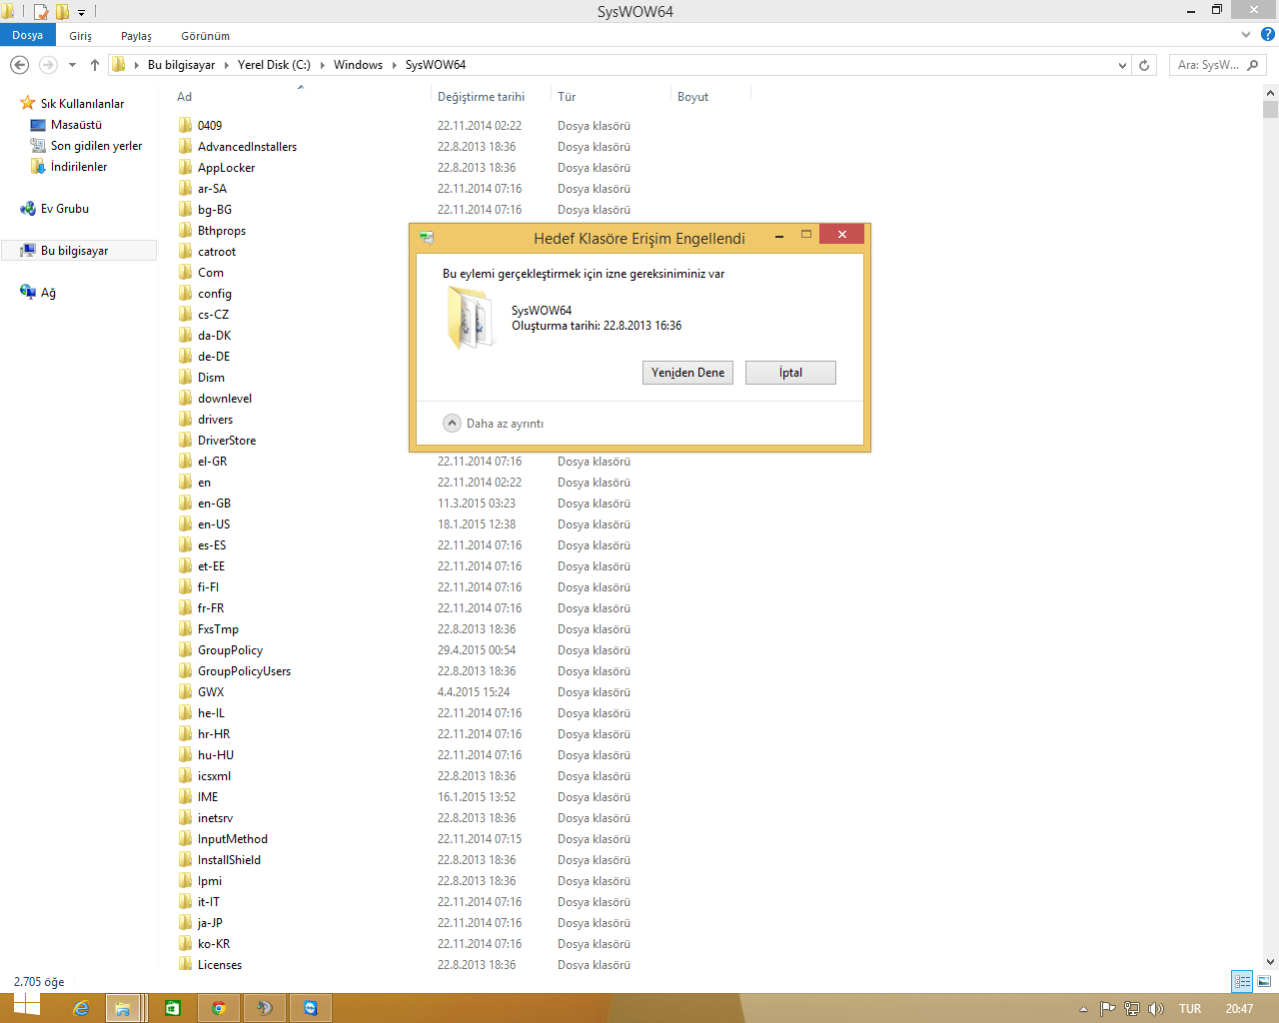Select the GWX folder name

point(211,692)
